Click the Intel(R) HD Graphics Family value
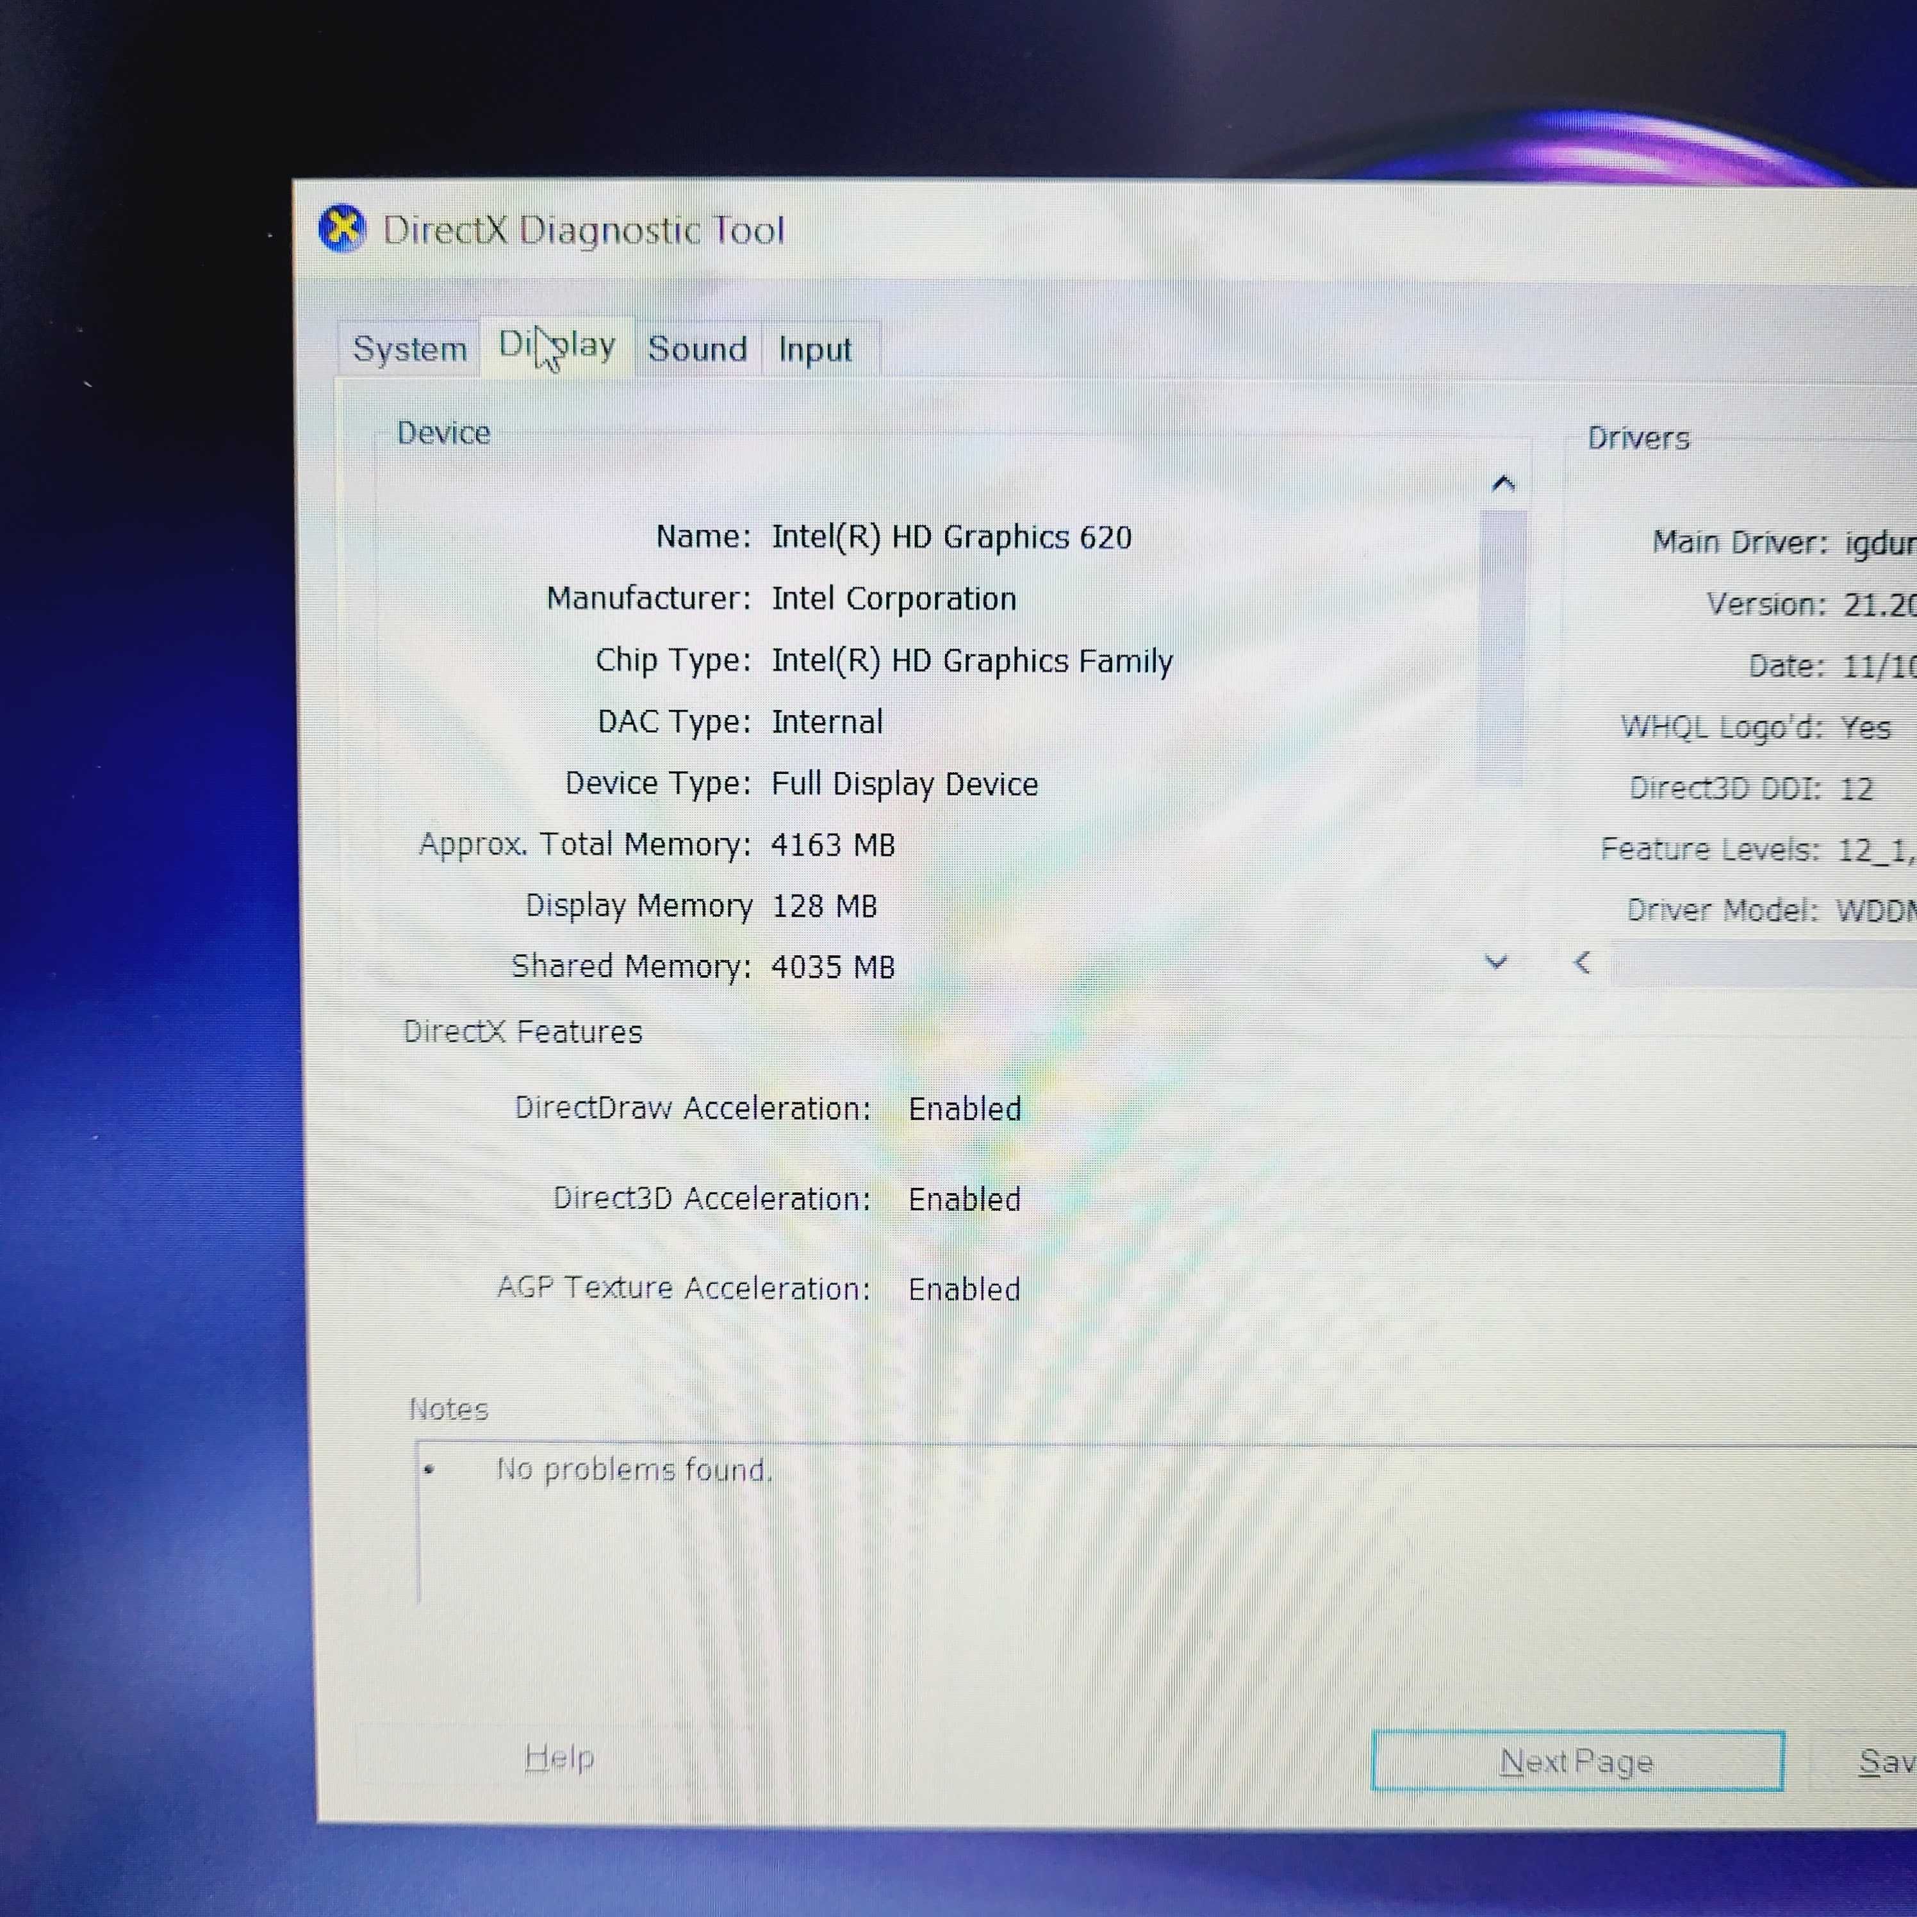 click(973, 661)
